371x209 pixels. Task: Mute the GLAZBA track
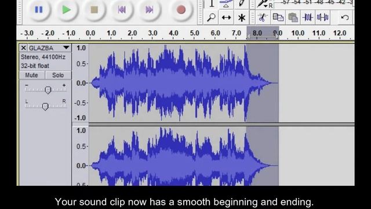[32, 75]
